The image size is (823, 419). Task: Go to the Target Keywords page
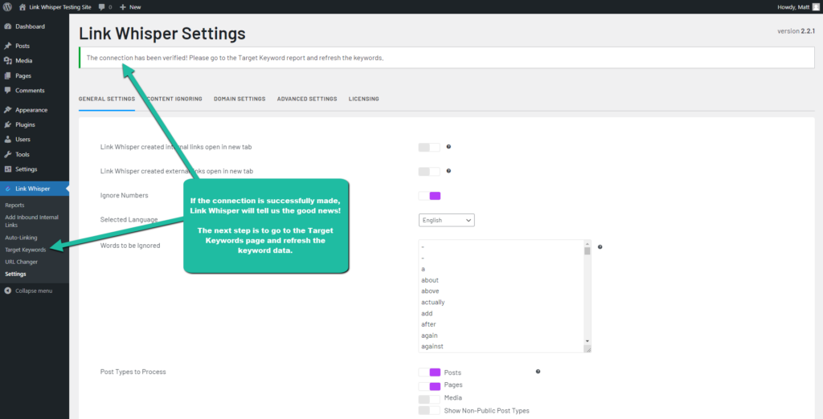pyautogui.click(x=25, y=250)
